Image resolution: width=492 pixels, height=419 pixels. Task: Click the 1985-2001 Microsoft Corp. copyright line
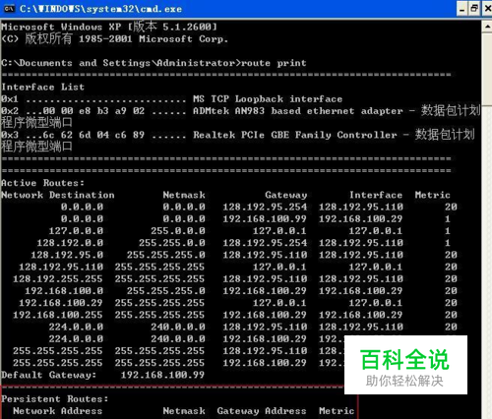click(x=114, y=38)
